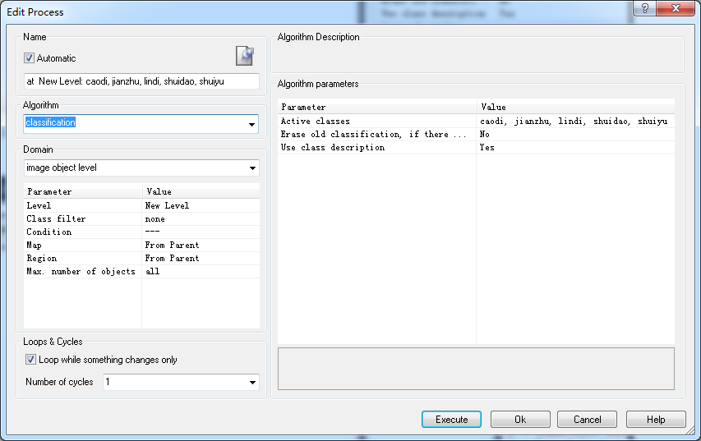
Task: Close the Edit Process dialog
Action: click(676, 8)
